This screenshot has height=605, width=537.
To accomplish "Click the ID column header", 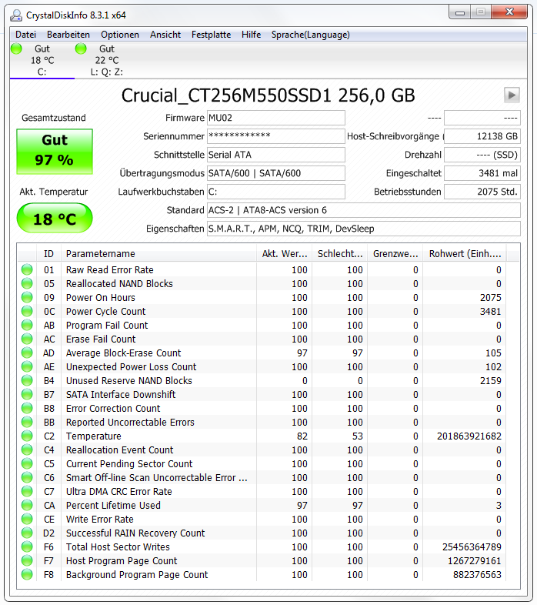I will point(48,253).
